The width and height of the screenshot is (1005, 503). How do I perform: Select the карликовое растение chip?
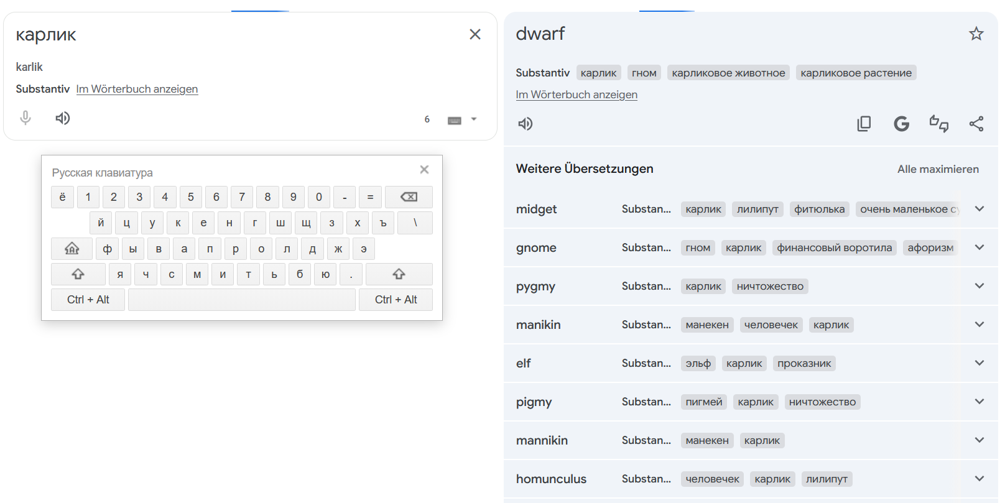point(856,73)
